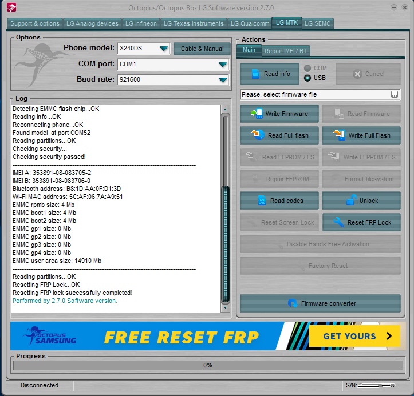This screenshot has width=414, height=396.
Task: Click the progress bar showing 0%
Action: [208, 365]
